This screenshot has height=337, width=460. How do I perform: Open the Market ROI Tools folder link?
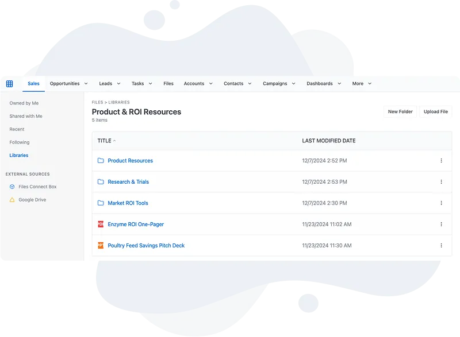click(128, 203)
